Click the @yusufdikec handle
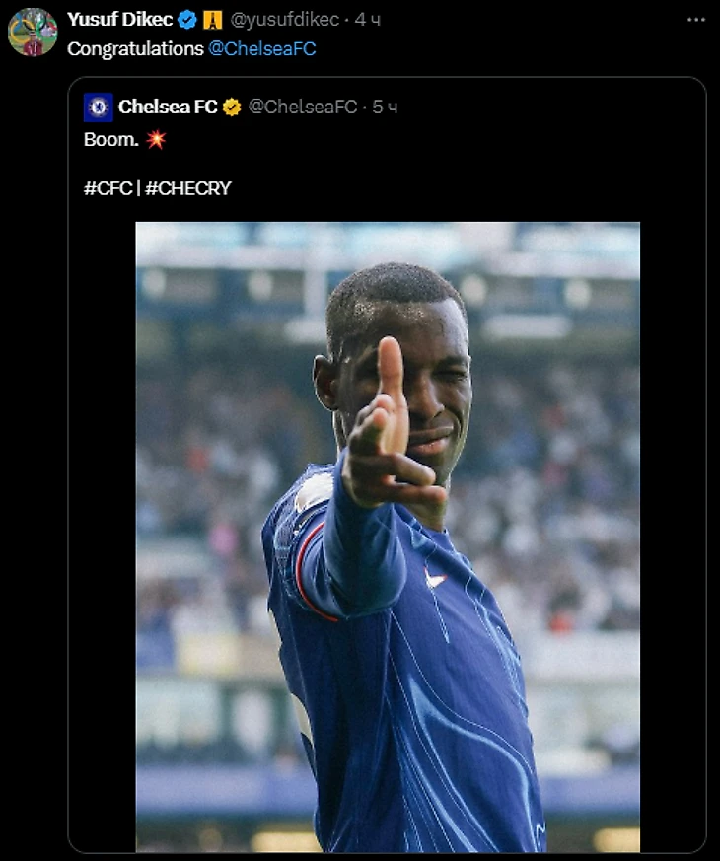The width and height of the screenshot is (720, 861). click(x=284, y=20)
